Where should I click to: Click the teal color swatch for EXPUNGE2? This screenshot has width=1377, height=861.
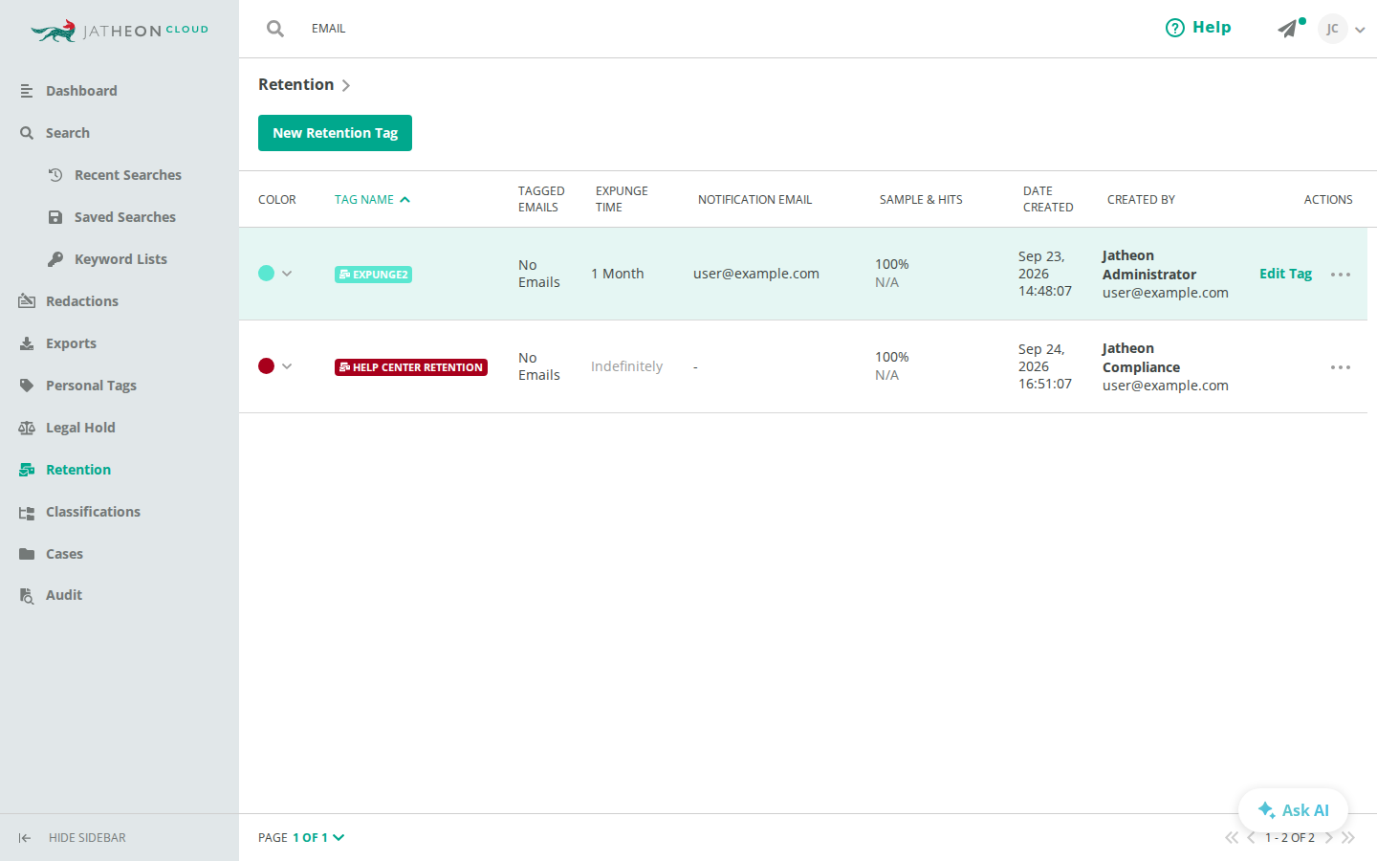[x=266, y=274]
